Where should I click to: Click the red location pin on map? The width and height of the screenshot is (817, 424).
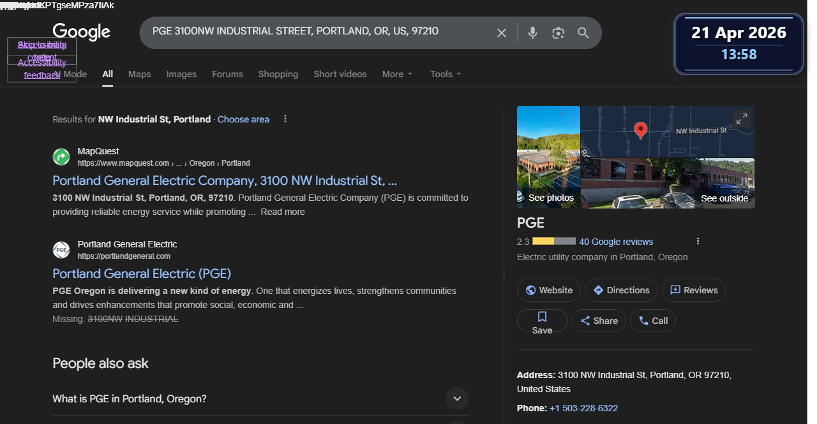pyautogui.click(x=640, y=131)
